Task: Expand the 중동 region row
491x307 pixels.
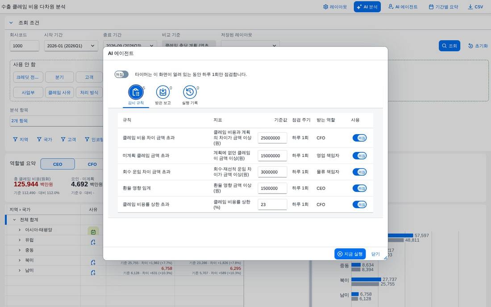Action: tap(19, 250)
